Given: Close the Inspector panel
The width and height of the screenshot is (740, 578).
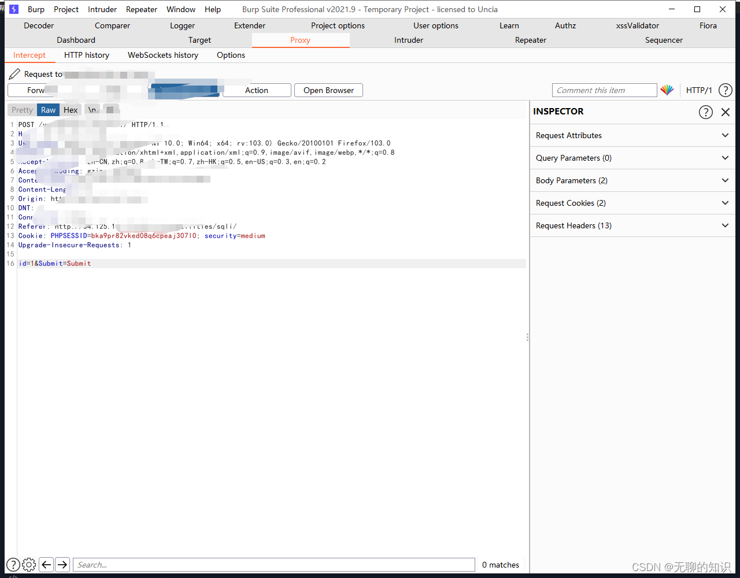Looking at the screenshot, I should 726,112.
